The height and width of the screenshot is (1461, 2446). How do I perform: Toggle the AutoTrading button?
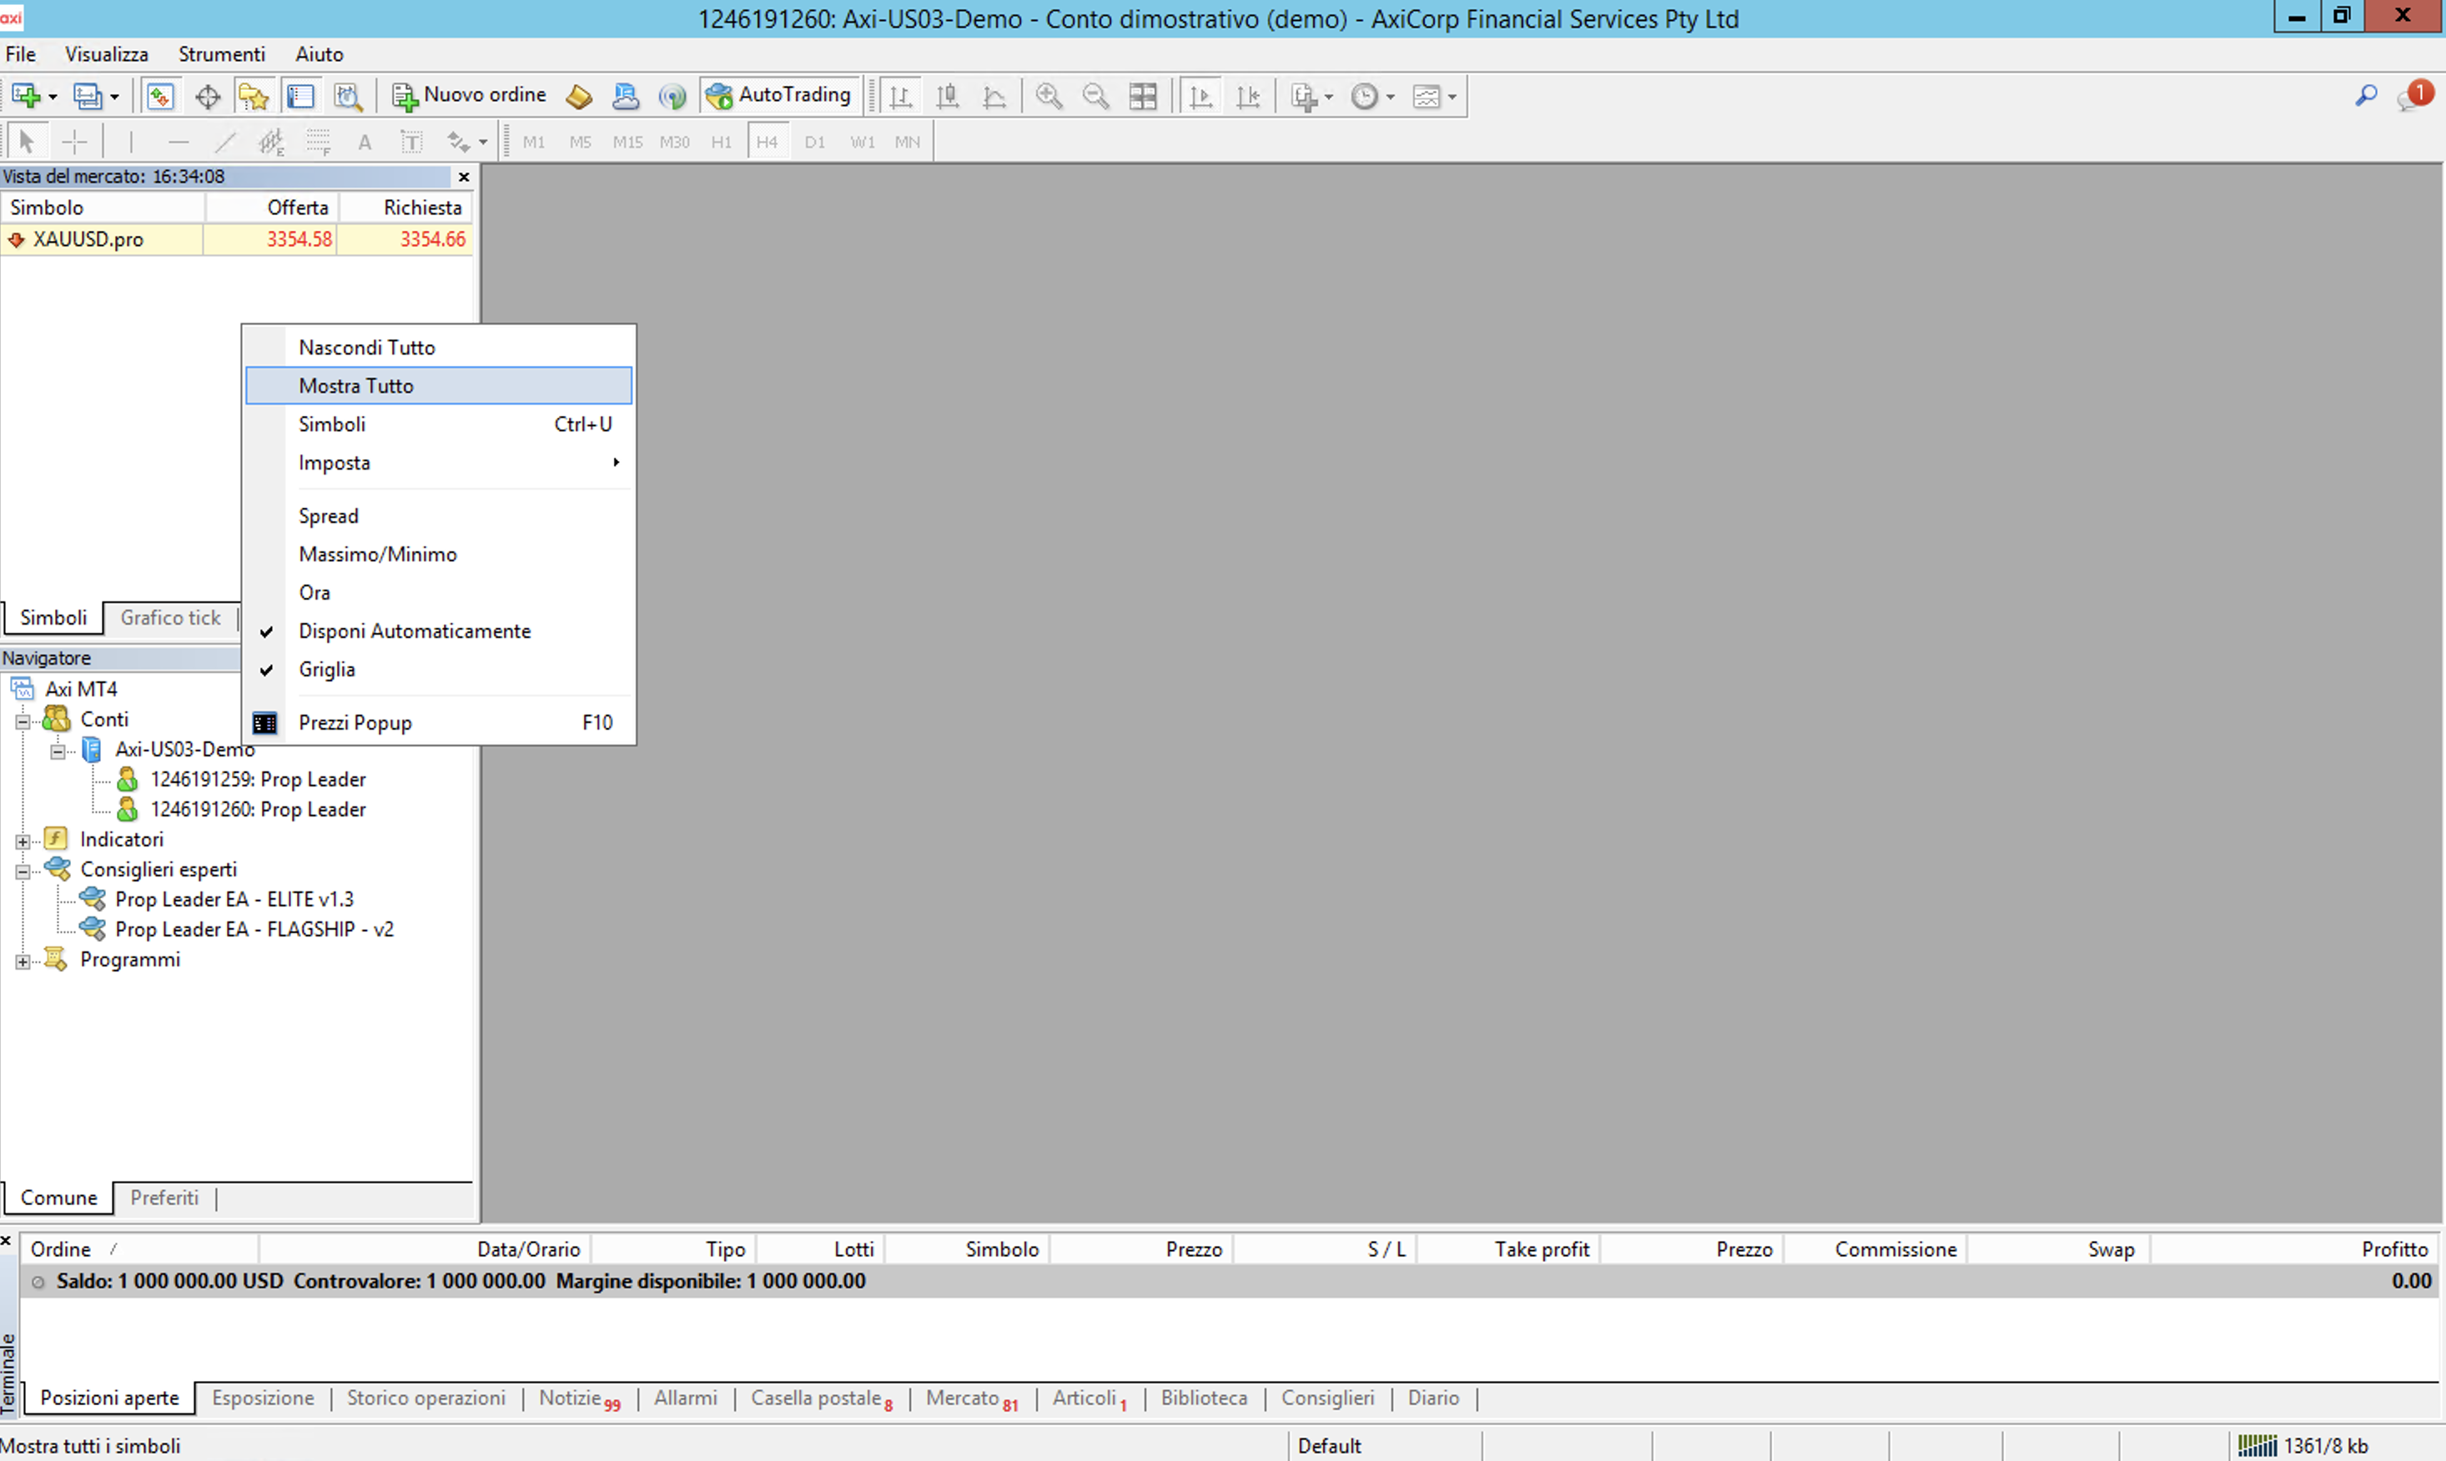779,96
